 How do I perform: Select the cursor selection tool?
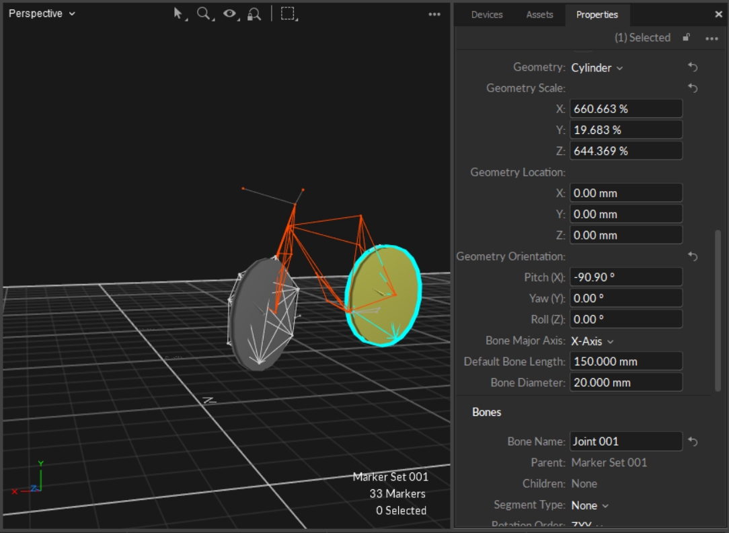point(179,13)
